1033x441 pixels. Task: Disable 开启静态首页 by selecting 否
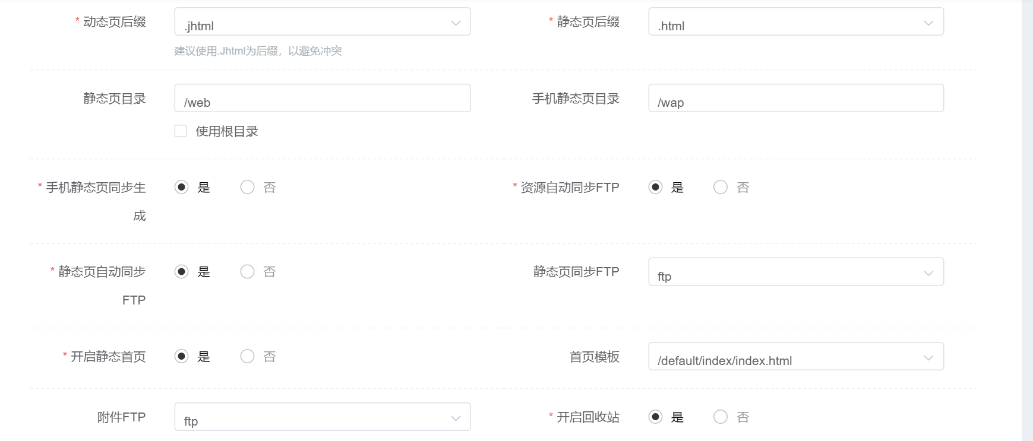tap(247, 357)
